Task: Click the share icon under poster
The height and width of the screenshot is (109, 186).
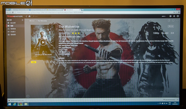Action: click(54, 62)
